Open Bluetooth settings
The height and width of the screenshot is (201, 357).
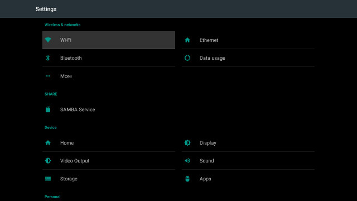(x=109, y=58)
